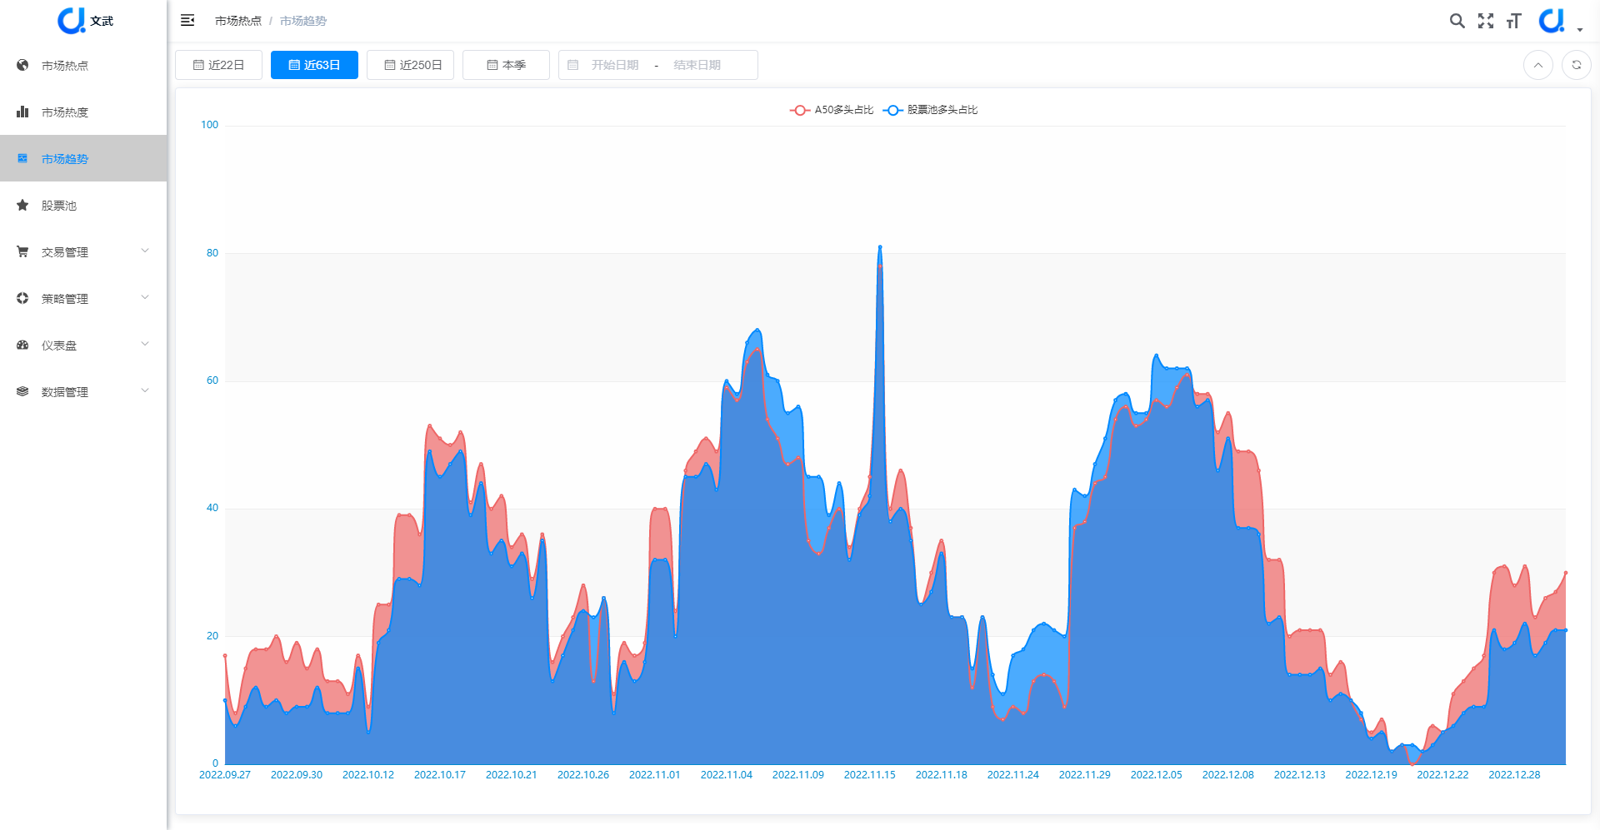Screen dimensions: 1600x830
Task: Click the calendar icon in date range field
Action: click(573, 65)
